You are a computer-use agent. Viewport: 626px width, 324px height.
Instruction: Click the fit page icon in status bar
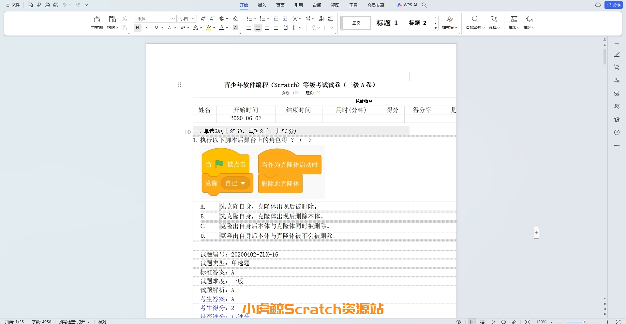[527, 322]
